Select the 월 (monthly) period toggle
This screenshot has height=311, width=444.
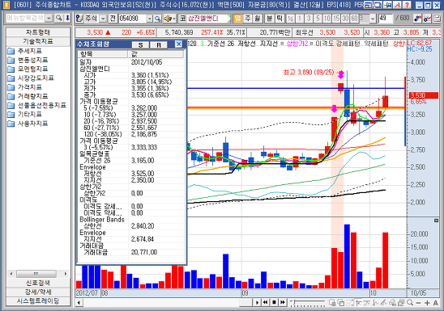(257, 19)
